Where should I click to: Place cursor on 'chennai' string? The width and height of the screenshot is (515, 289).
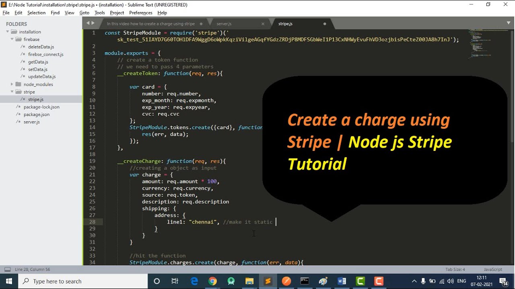coord(202,222)
